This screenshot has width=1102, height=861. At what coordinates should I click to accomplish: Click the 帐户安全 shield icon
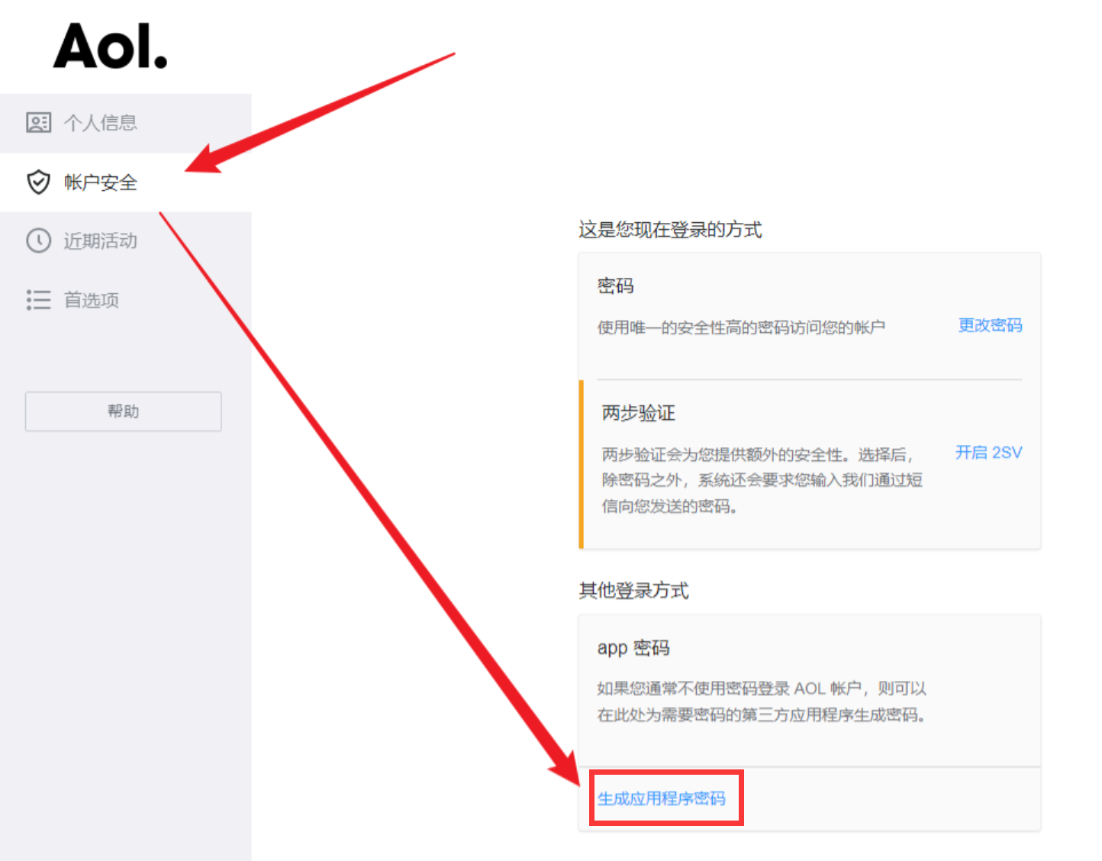[x=38, y=182]
